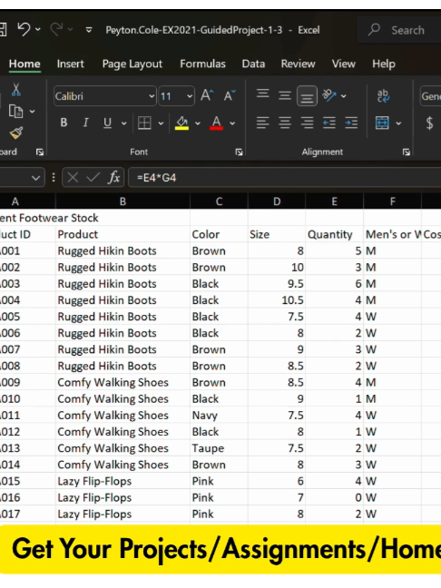Click the Quantity header cell
Screen dimensions: 441x588
click(335, 234)
